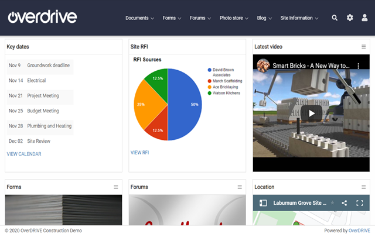Click the VIEW CALENDAR link

(x=24, y=154)
